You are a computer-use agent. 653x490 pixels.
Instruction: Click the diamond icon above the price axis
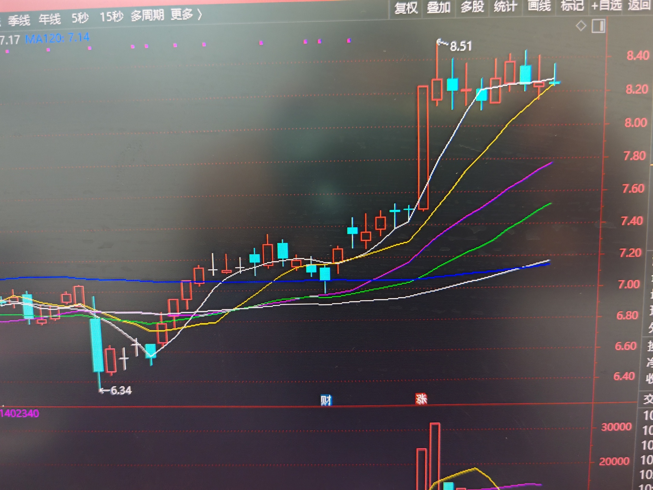tap(581, 26)
